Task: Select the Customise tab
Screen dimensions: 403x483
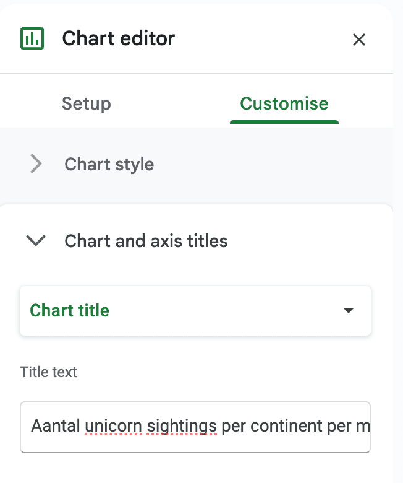Action: tap(284, 103)
